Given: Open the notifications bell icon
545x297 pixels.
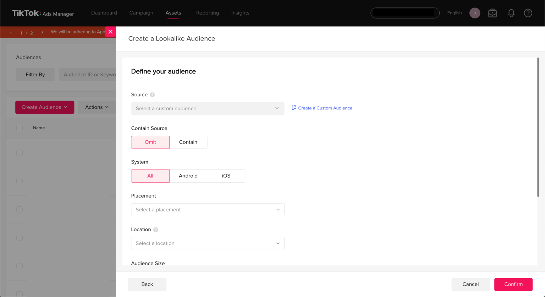Looking at the screenshot, I should (x=511, y=13).
